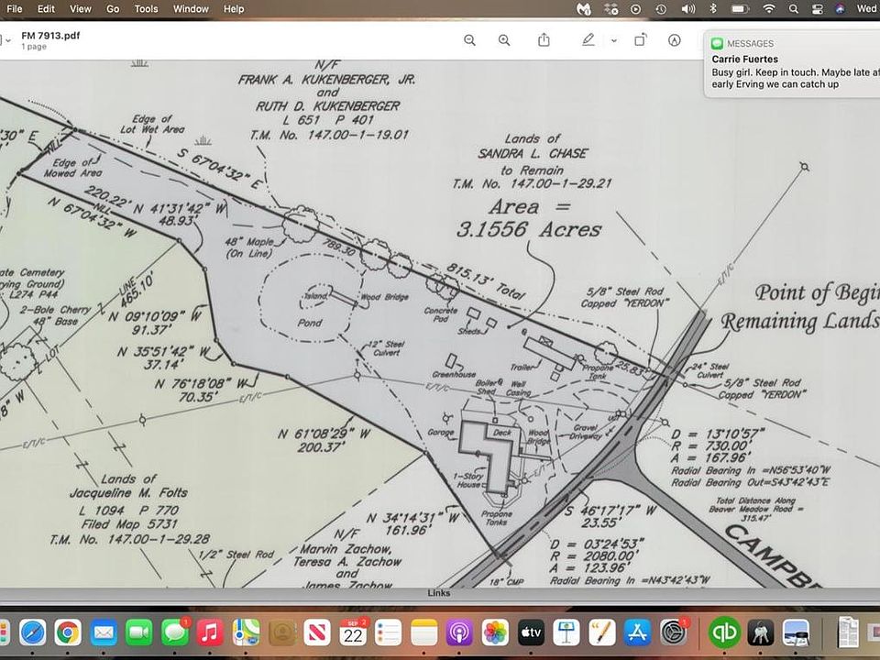The image size is (880, 660).
Task: Open the Go menu
Action: 113,8
